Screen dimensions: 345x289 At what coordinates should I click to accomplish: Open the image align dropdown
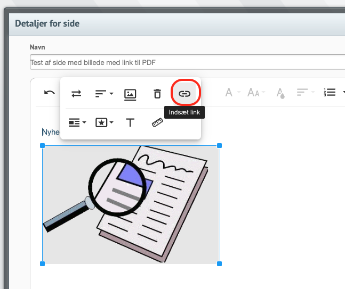(x=104, y=94)
